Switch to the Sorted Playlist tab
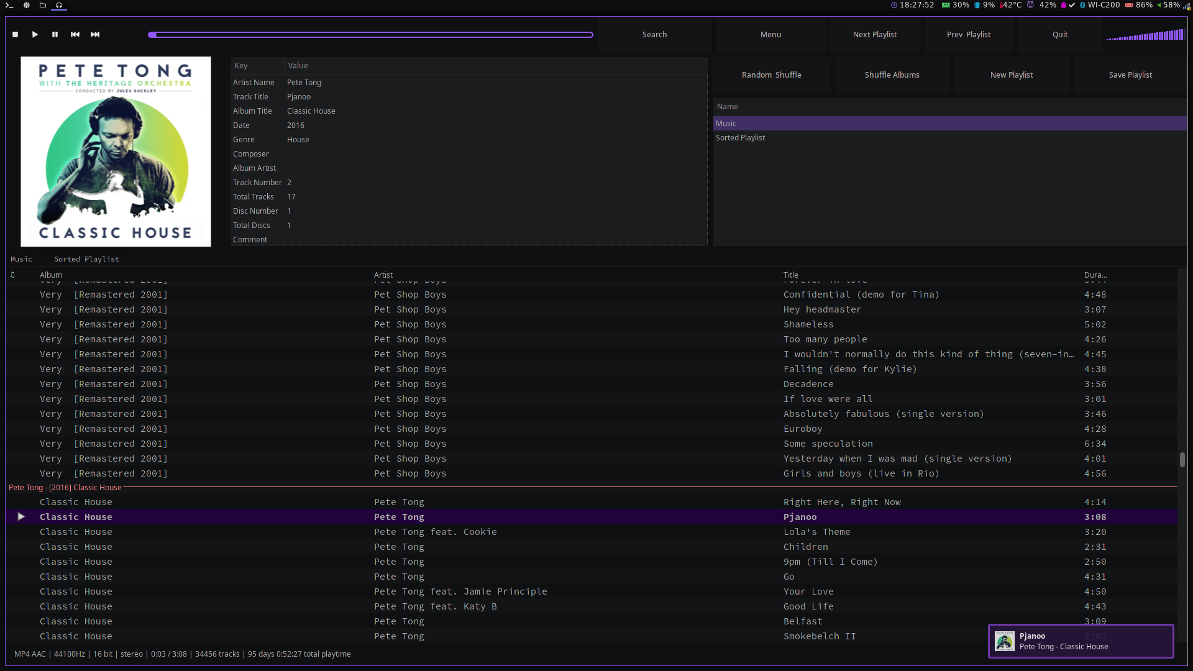The height and width of the screenshot is (671, 1193). [86, 259]
